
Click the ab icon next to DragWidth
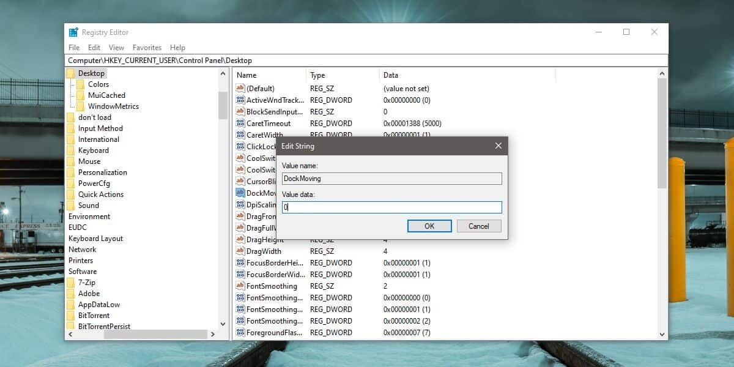pyautogui.click(x=240, y=251)
